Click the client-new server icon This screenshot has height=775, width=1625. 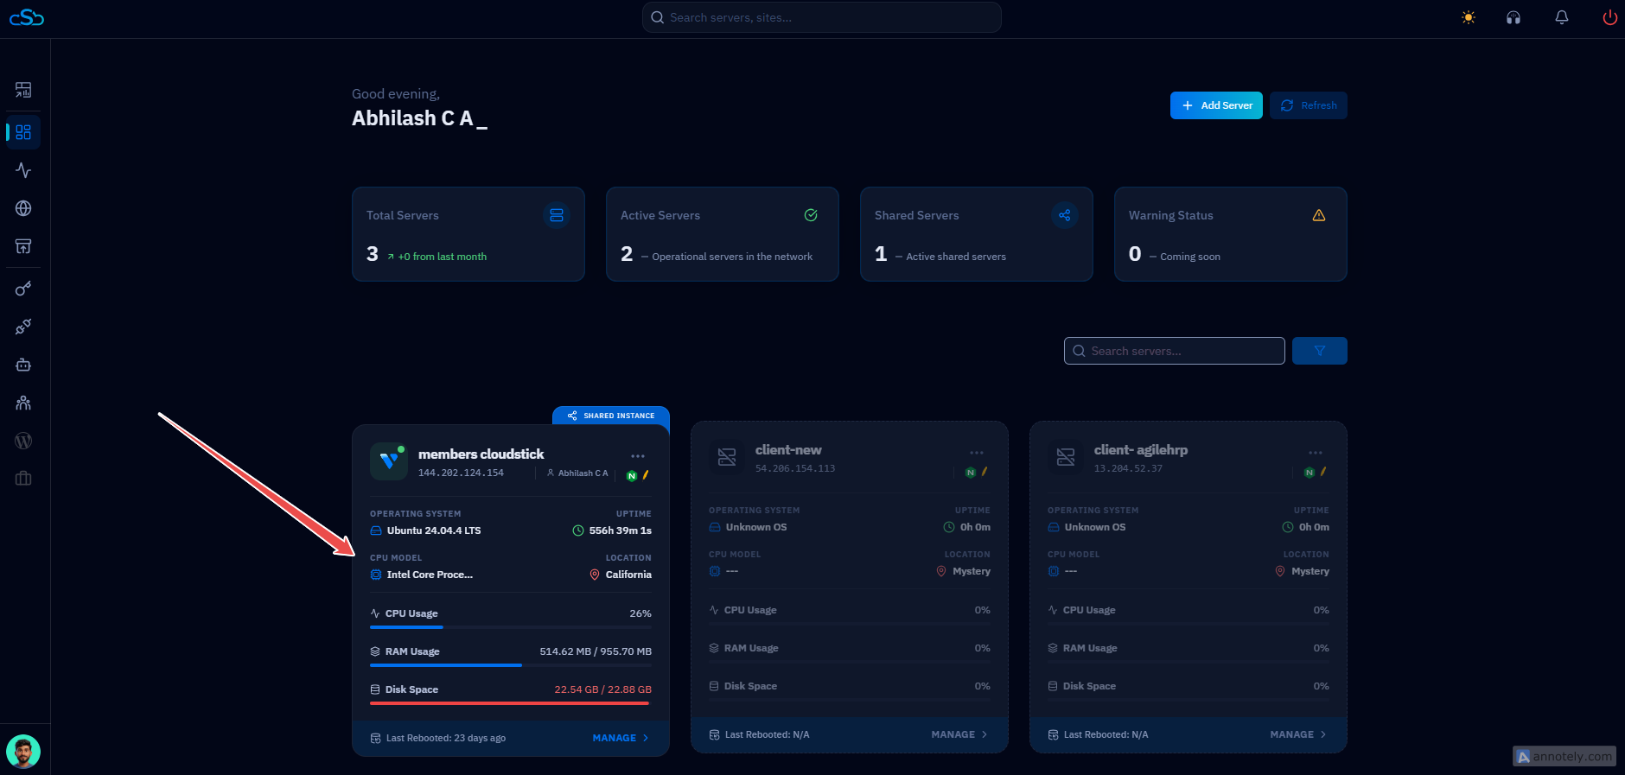tap(728, 457)
